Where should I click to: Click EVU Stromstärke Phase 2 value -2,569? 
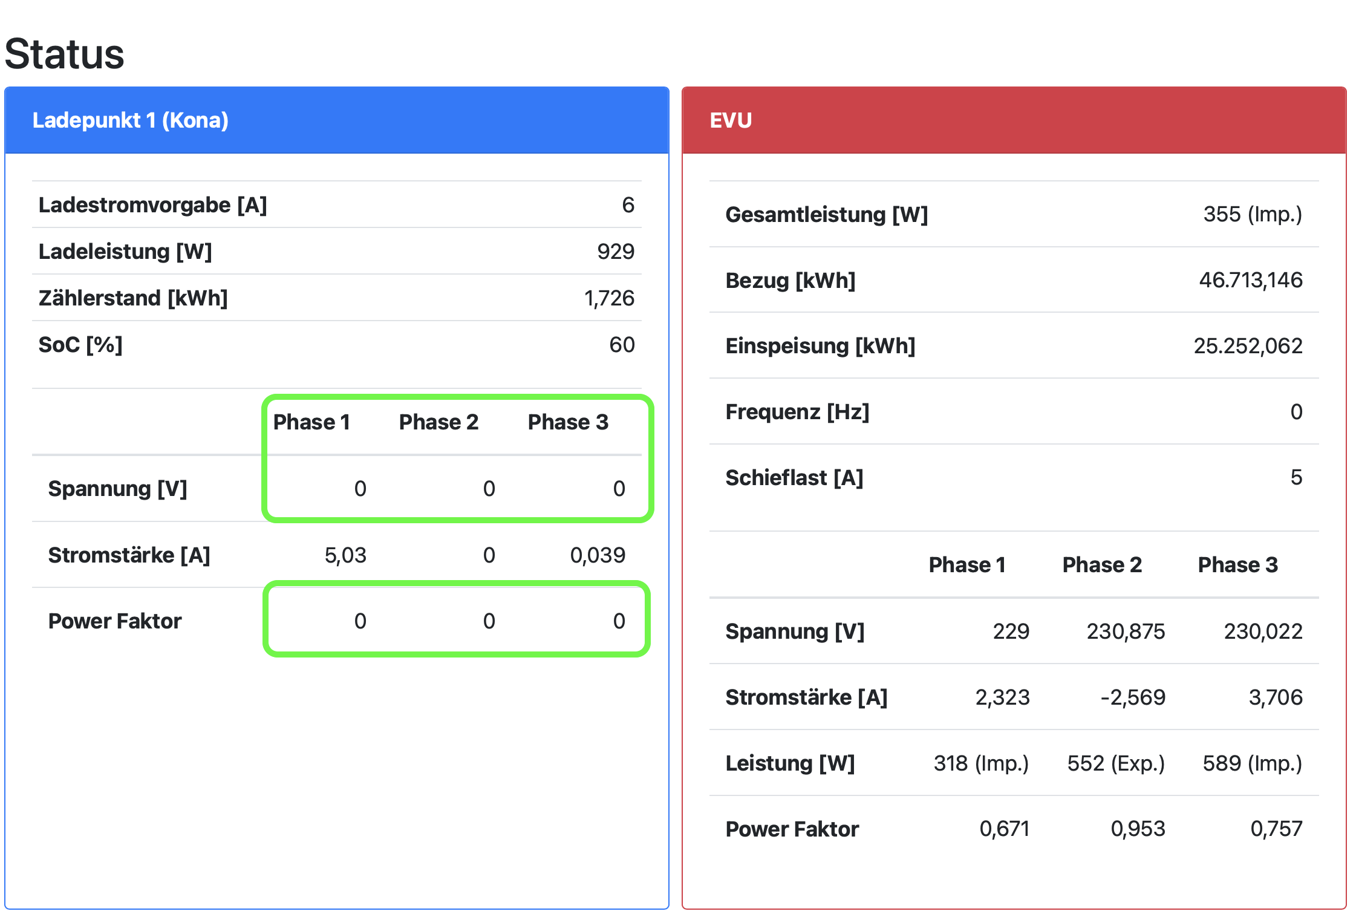pos(1132,697)
